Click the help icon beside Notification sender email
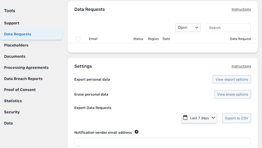262x148 pixels. click(x=136, y=132)
